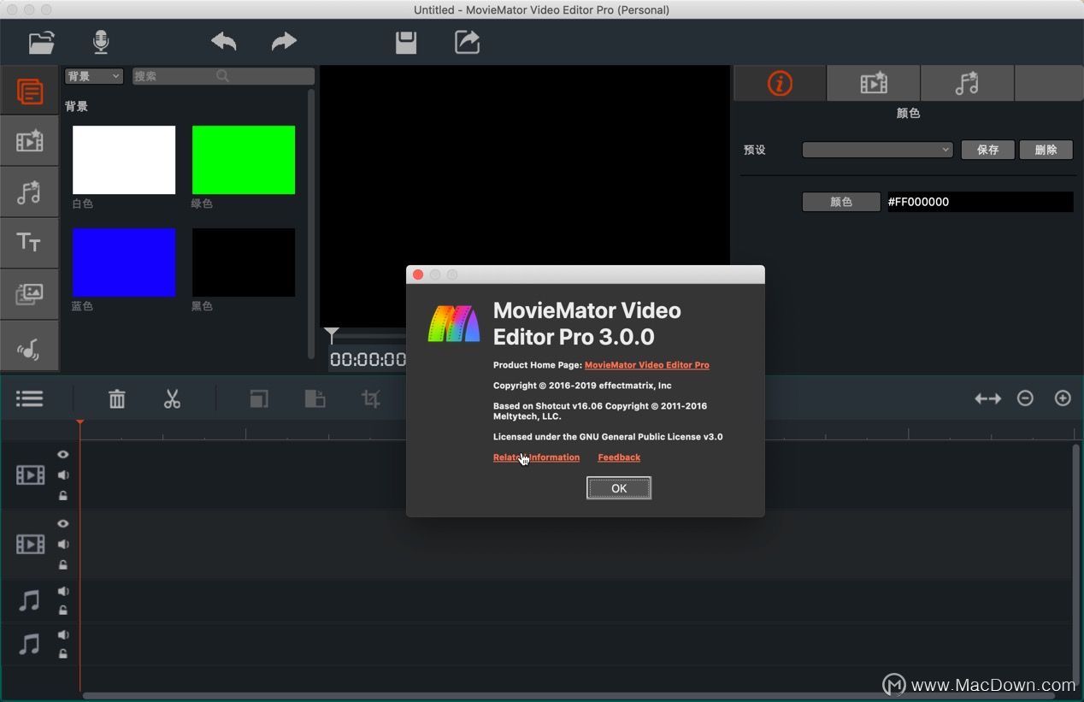1084x702 pixels.
Task: Open the Feedback link
Action: tap(619, 457)
